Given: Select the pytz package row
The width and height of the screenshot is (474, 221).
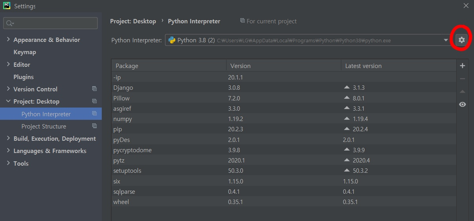Looking at the screenshot, I should (284, 161).
